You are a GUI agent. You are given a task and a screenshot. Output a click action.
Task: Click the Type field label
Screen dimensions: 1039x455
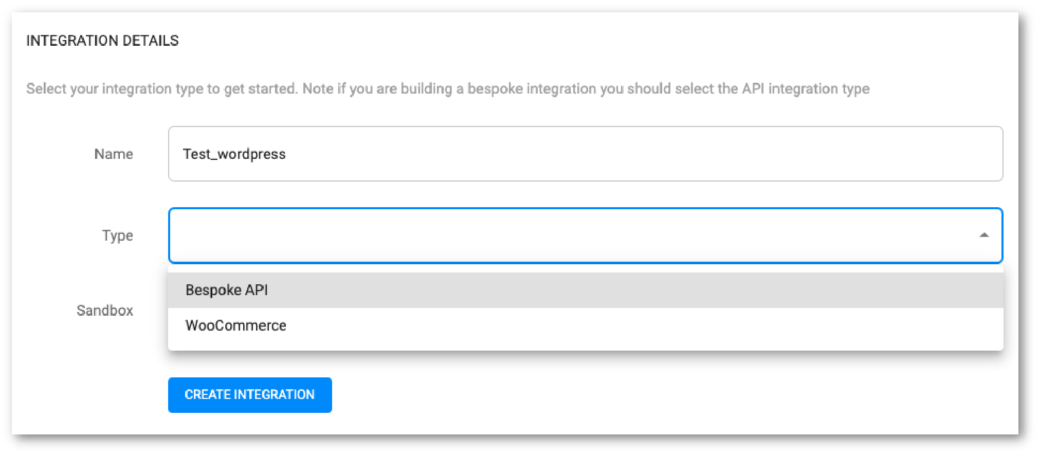[x=117, y=235]
